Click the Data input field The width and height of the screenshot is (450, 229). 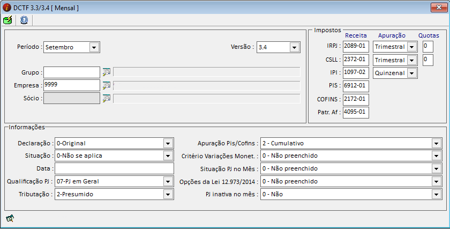click(114, 168)
